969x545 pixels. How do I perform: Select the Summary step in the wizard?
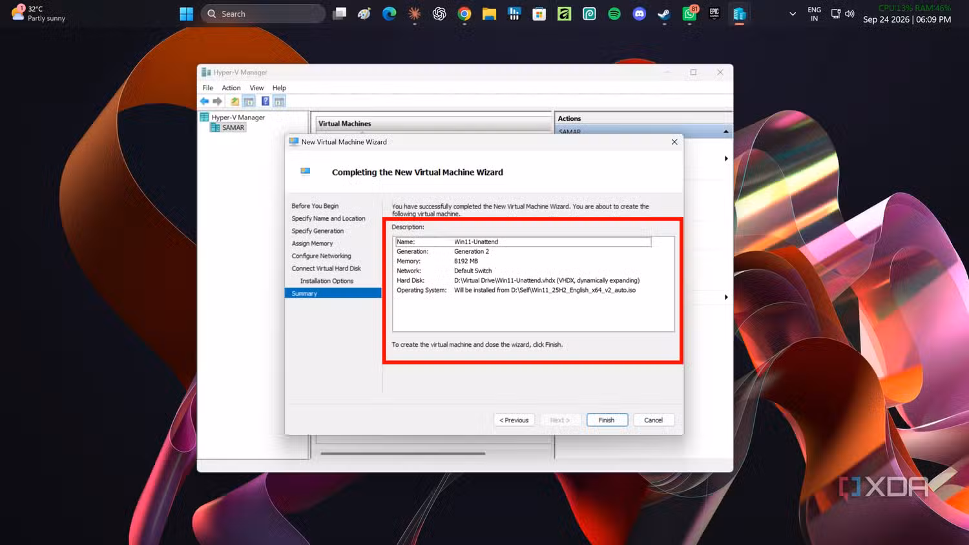(333, 293)
